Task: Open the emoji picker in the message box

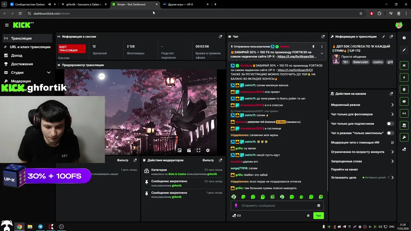Action: point(319,206)
